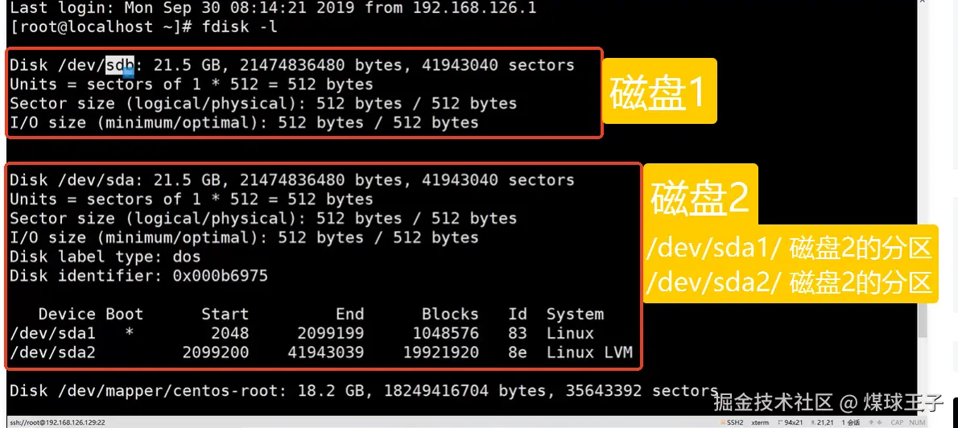Image resolution: width=958 pixels, height=428 pixels.
Task: Click the ssh://root@192.168.126.129:22 address
Action: click(x=56, y=422)
